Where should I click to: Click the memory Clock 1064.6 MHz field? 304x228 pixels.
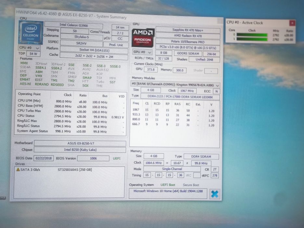pyautogui.click(x=153, y=163)
